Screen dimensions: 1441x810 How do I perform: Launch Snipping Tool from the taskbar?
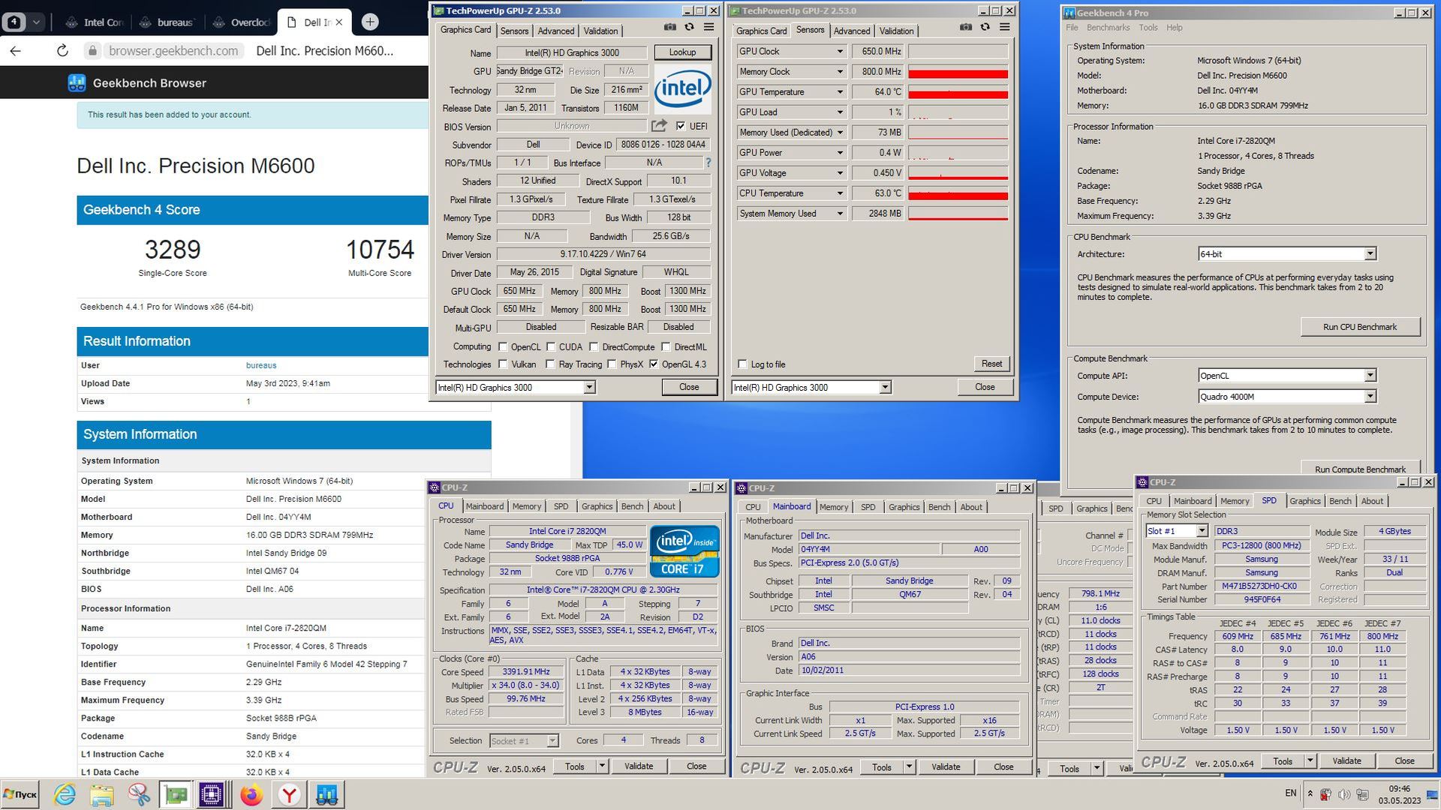[138, 794]
